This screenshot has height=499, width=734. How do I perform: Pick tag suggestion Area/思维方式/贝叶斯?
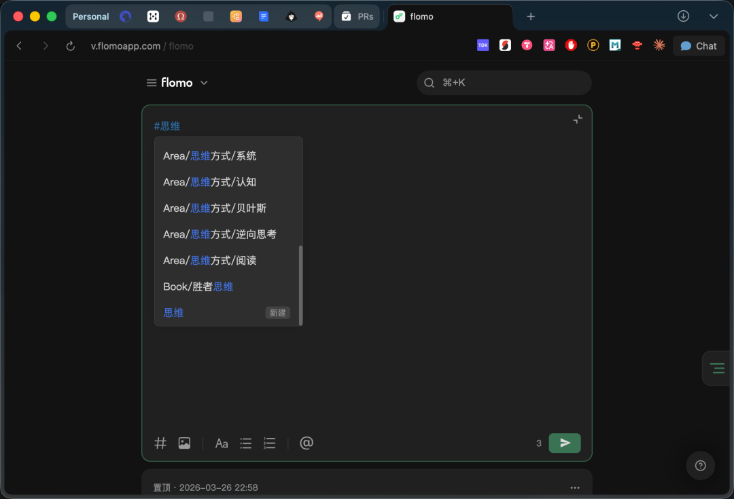[x=227, y=208]
